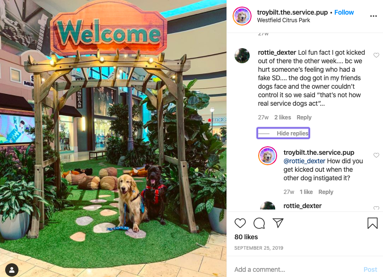The image size is (383, 277).
Task: Open more options three-dot menu
Action: click(373, 16)
